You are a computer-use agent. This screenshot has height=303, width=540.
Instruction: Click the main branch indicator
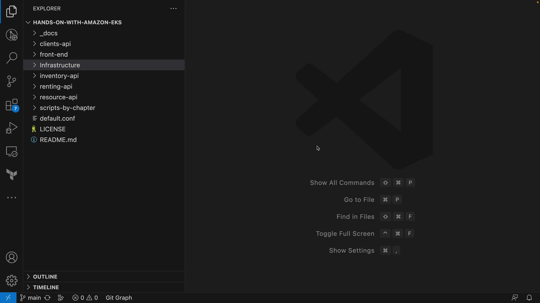click(31, 298)
